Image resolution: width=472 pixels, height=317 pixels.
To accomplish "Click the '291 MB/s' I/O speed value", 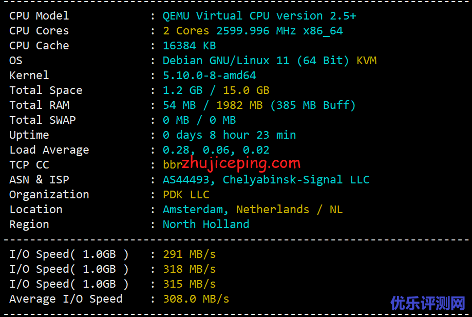I will click(x=190, y=254).
